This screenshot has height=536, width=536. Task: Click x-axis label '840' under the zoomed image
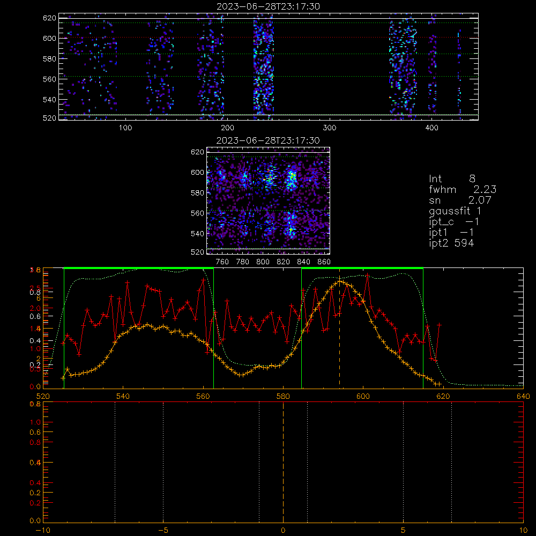[303, 262]
